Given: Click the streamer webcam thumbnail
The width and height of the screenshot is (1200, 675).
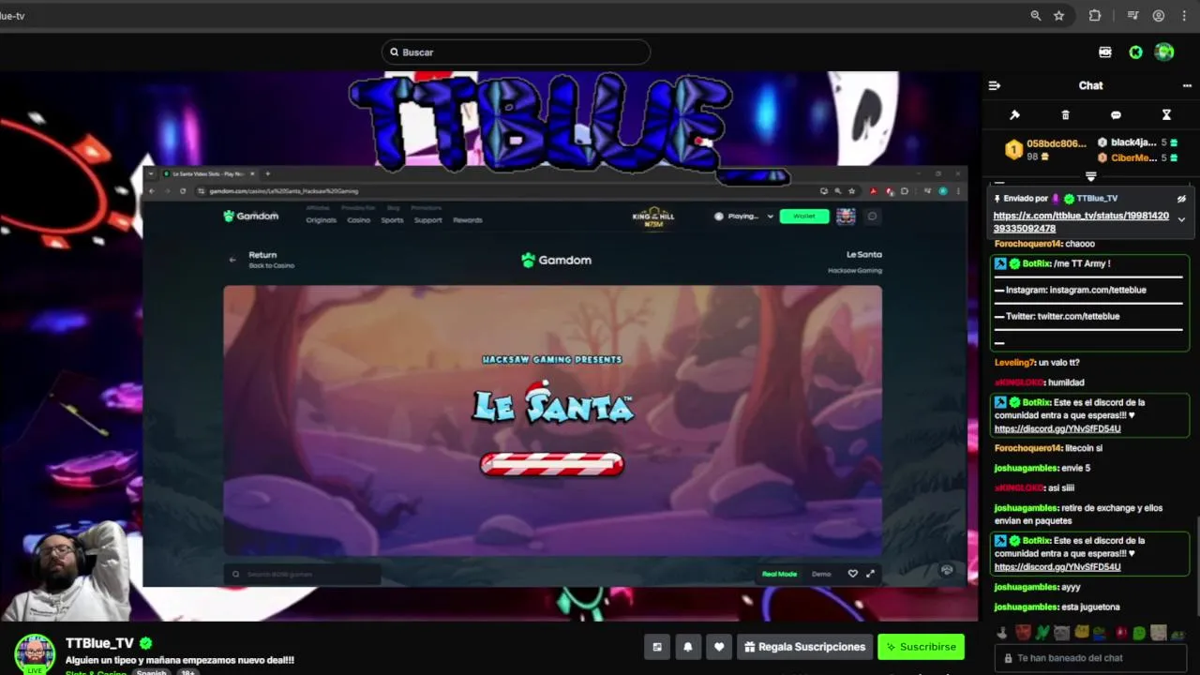Looking at the screenshot, I should [x=66, y=572].
